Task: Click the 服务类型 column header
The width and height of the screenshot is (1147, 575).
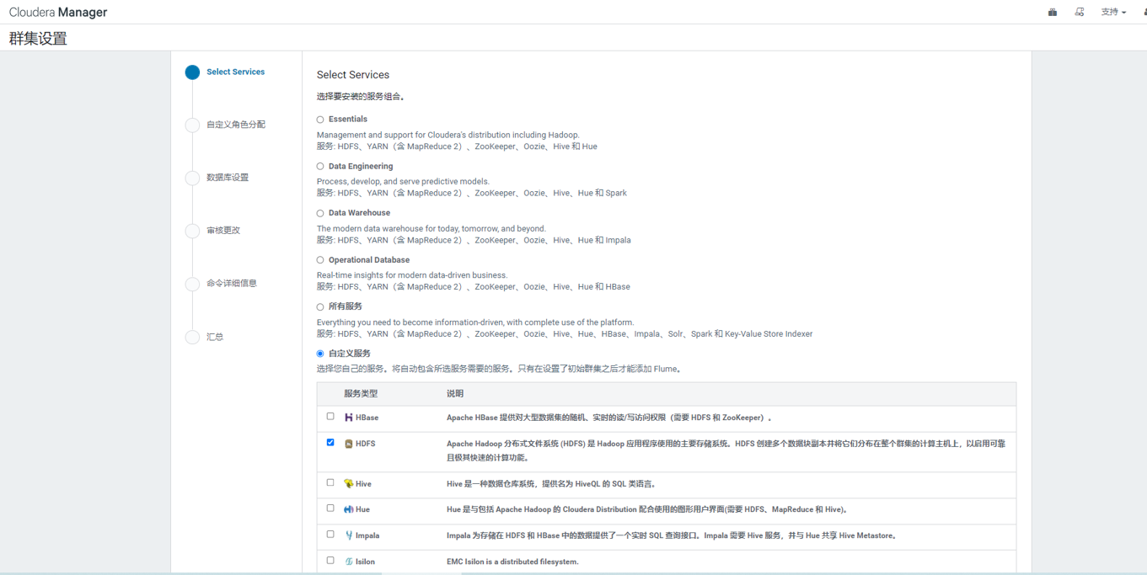Action: coord(361,394)
